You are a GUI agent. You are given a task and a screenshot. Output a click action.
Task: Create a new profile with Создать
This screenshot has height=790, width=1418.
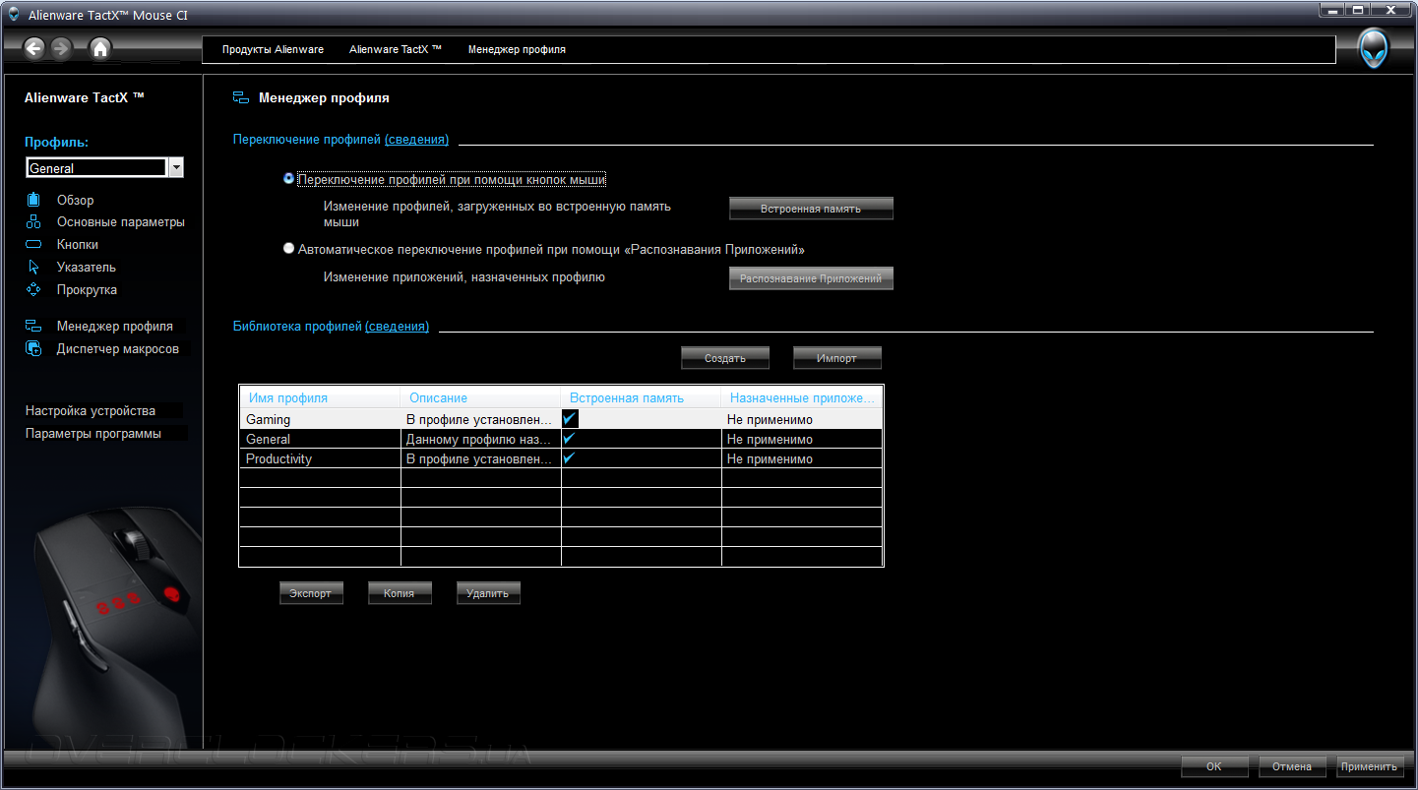725,358
